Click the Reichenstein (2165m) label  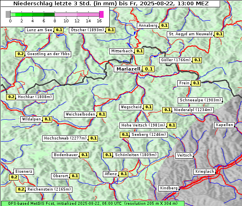click(x=49, y=189)
